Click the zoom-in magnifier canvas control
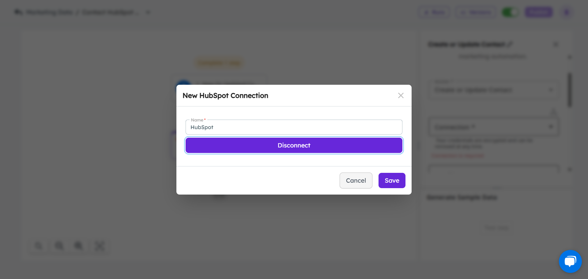Screen dimensions: 588x279 (59, 246)
